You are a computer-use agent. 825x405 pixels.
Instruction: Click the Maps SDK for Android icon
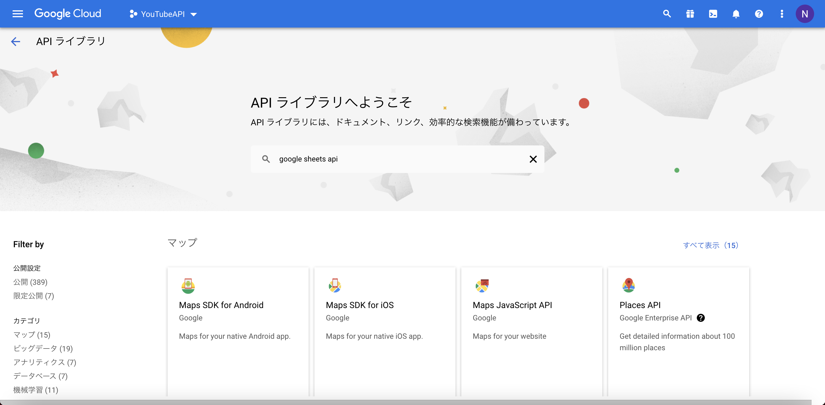(x=188, y=286)
